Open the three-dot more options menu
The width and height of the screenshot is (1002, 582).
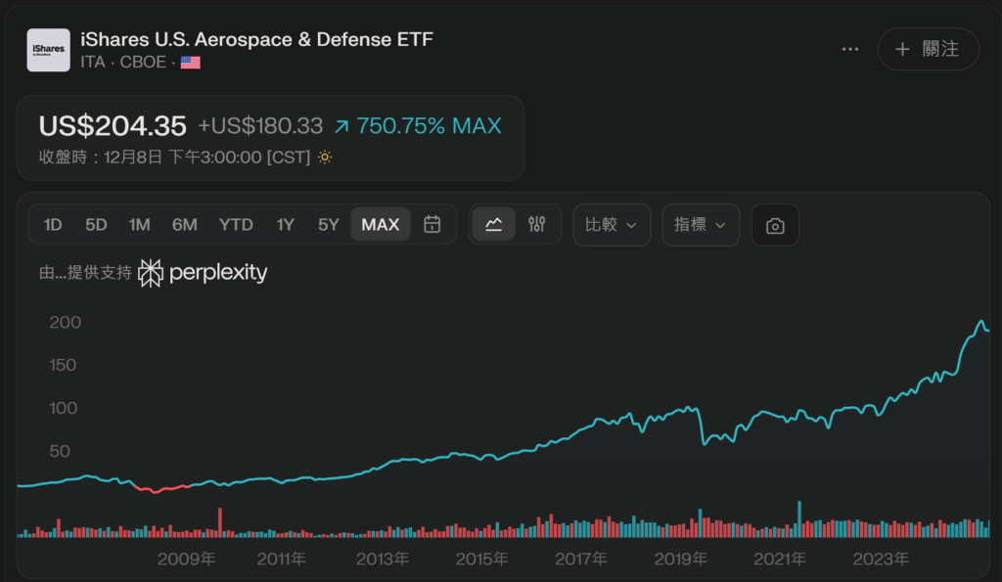point(849,49)
